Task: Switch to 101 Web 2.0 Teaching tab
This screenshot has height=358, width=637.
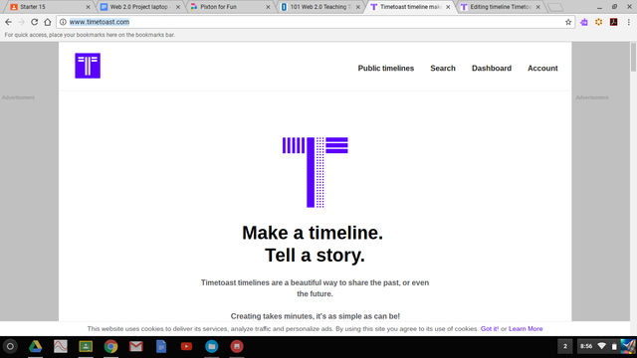Action: click(319, 7)
